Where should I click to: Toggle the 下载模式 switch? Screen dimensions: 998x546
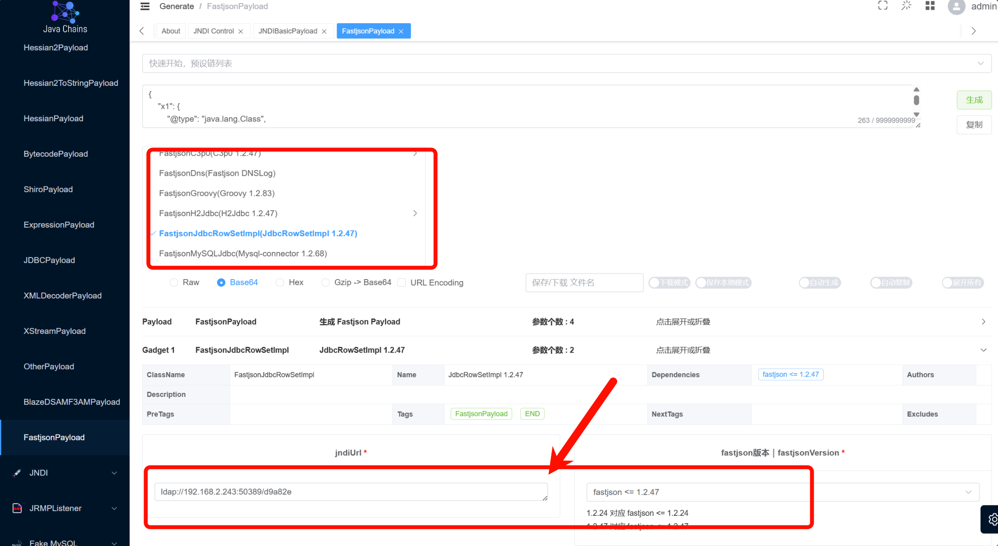click(x=669, y=283)
